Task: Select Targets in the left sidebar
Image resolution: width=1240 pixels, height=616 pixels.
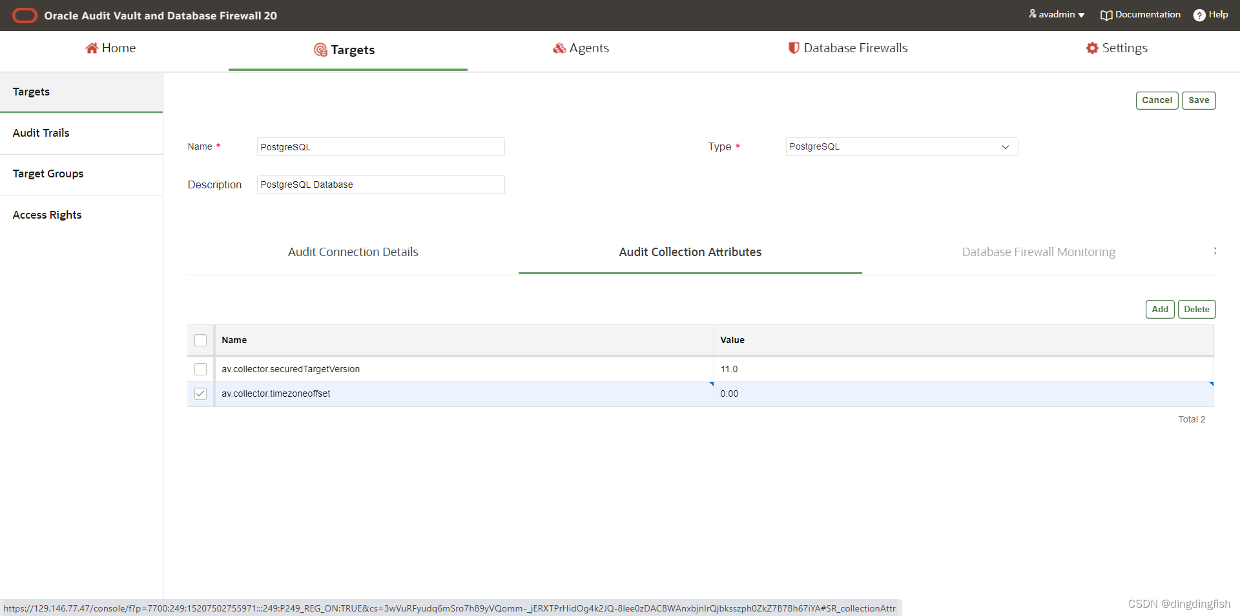Action: (x=81, y=92)
